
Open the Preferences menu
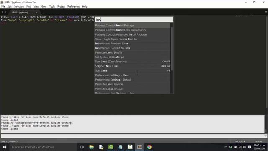74,7
